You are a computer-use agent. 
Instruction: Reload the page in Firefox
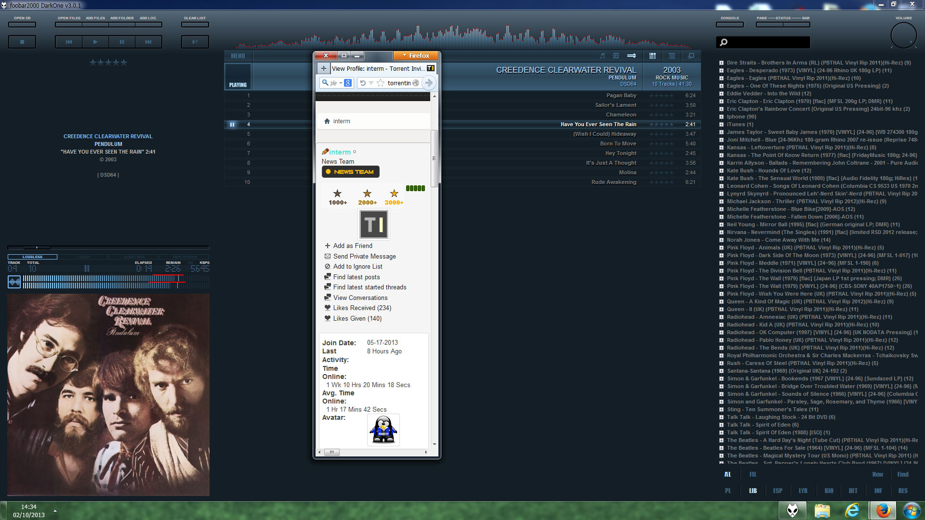coord(363,83)
